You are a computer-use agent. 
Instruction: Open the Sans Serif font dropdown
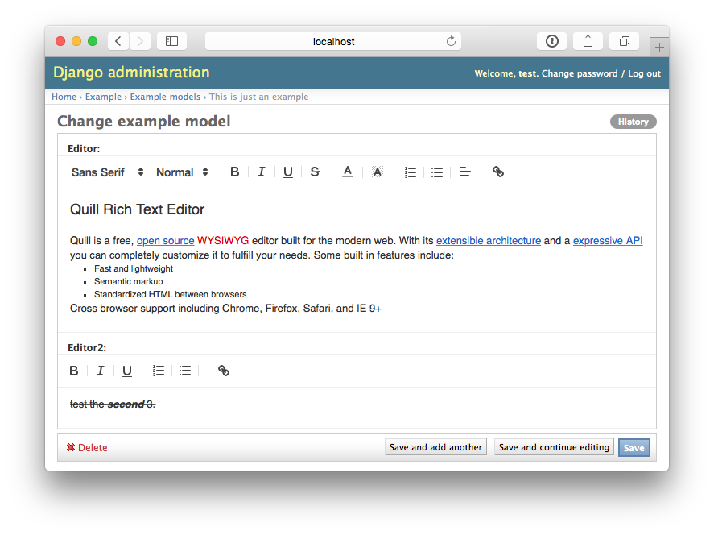click(x=108, y=172)
